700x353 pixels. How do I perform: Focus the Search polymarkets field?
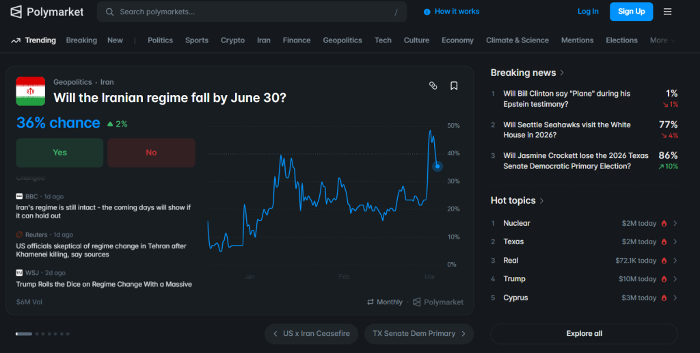[252, 12]
